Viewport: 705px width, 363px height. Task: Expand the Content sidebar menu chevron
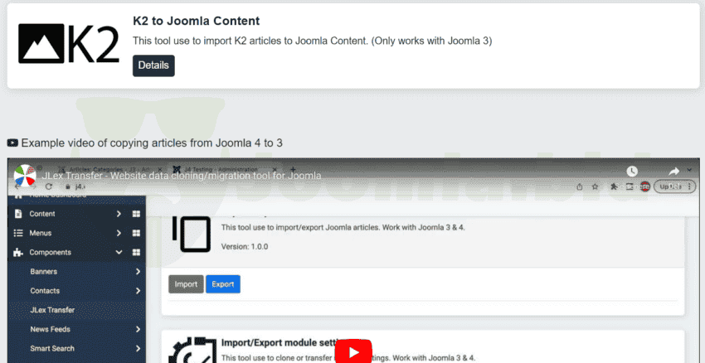(119, 214)
